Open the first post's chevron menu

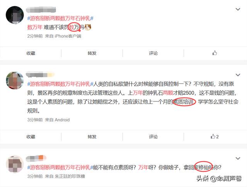point(238,9)
